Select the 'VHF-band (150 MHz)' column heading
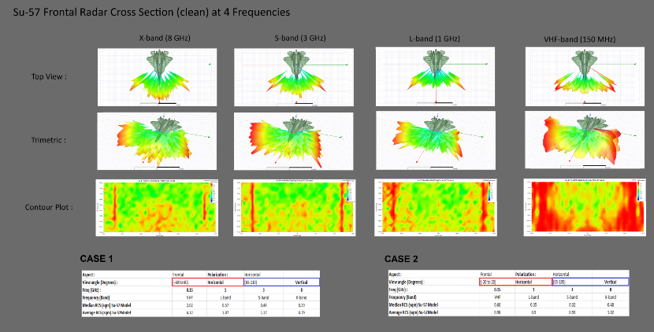Image resolution: width=654 pixels, height=332 pixels. click(x=580, y=39)
